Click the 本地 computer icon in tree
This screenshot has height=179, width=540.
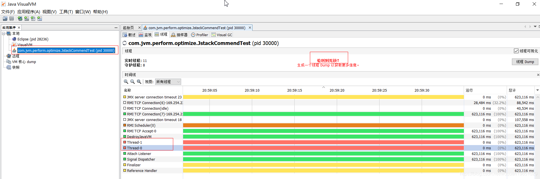(9, 33)
